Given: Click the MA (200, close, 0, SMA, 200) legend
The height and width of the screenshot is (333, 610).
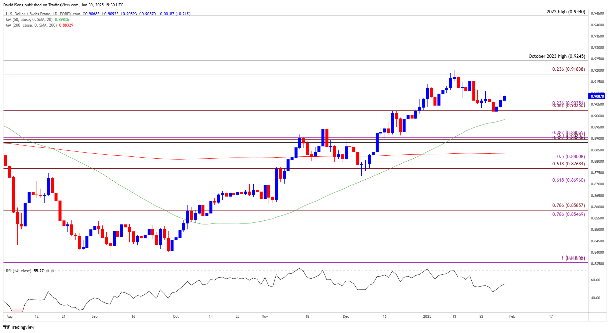Looking at the screenshot, I should coord(31,25).
